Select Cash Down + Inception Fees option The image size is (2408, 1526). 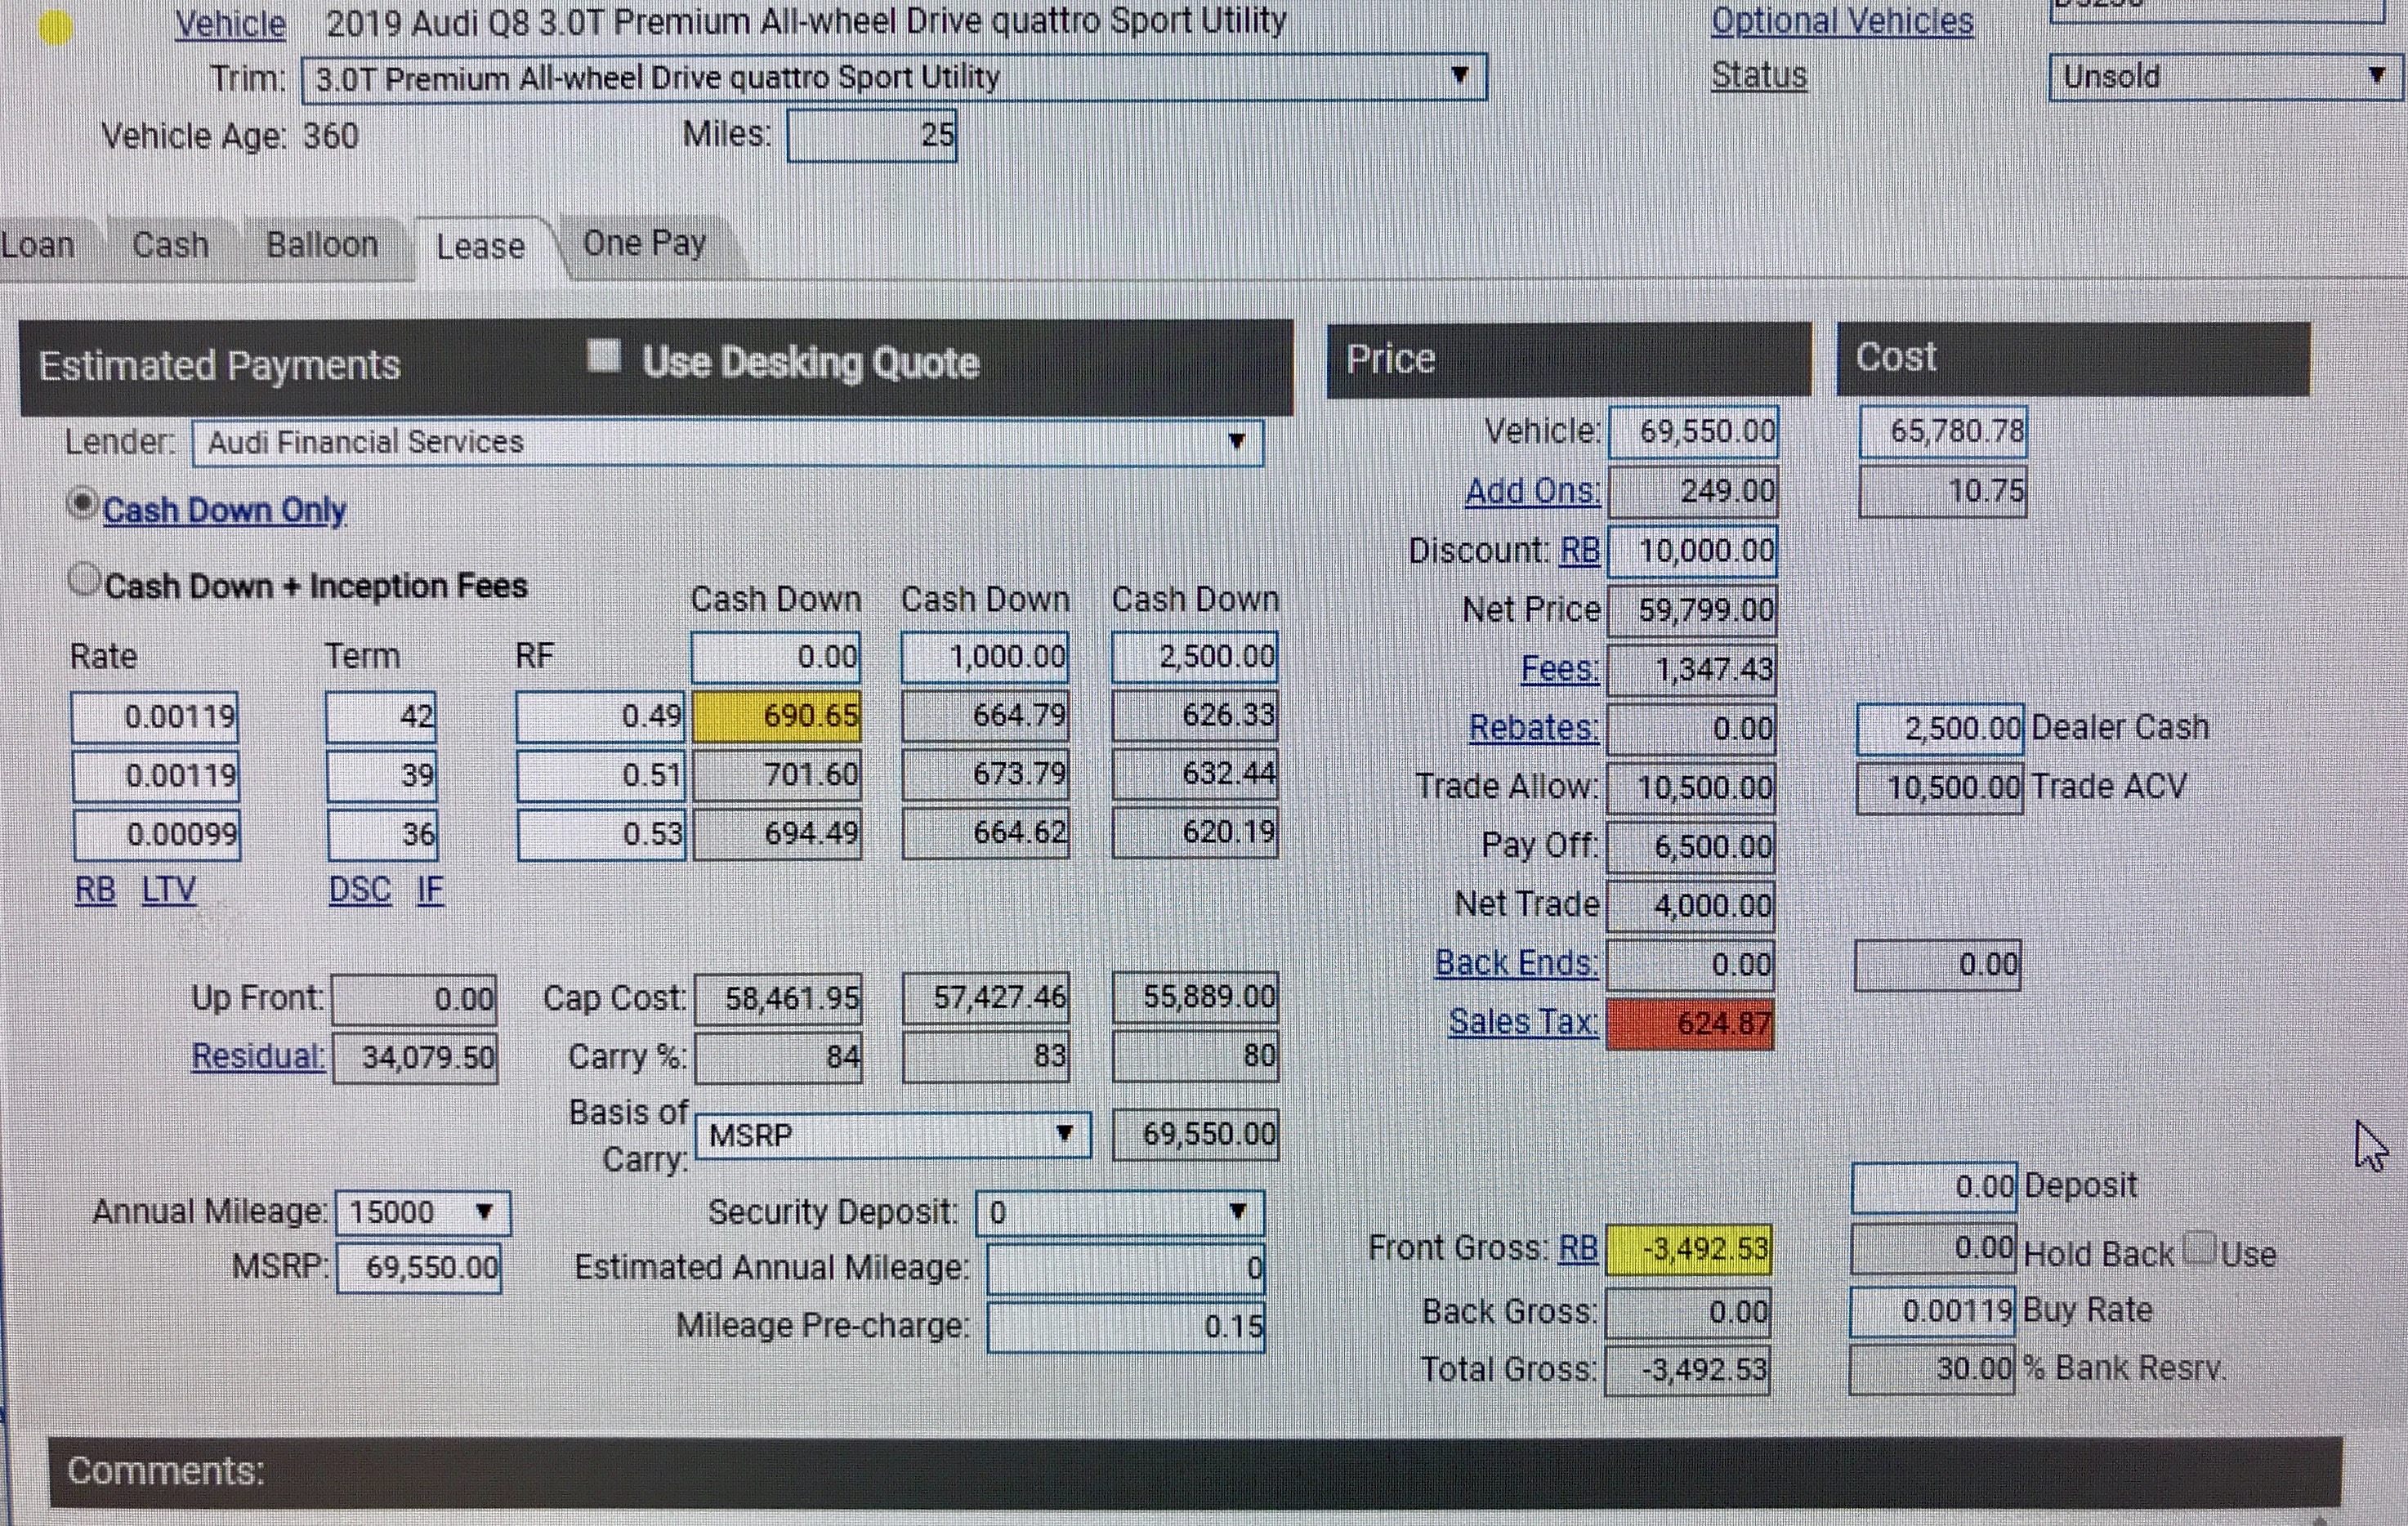(85, 578)
